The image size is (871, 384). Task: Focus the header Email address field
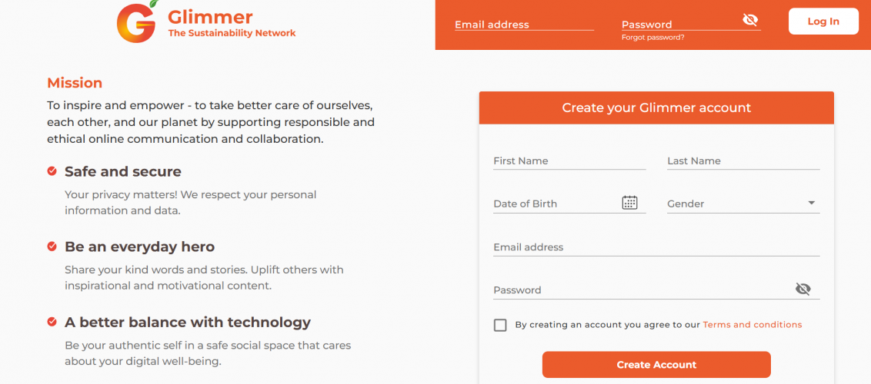click(x=523, y=25)
